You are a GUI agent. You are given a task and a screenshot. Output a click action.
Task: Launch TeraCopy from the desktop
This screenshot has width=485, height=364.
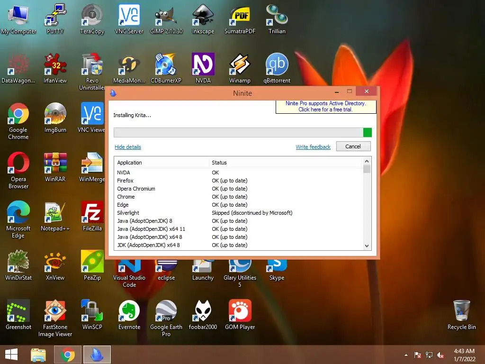[x=92, y=18]
